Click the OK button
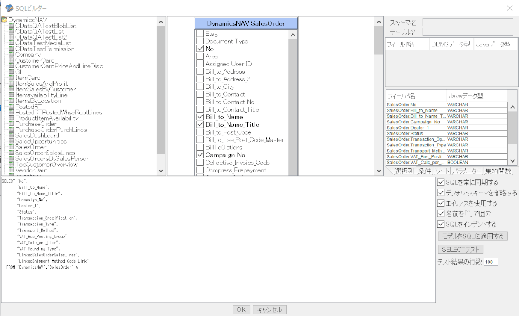 click(x=241, y=310)
